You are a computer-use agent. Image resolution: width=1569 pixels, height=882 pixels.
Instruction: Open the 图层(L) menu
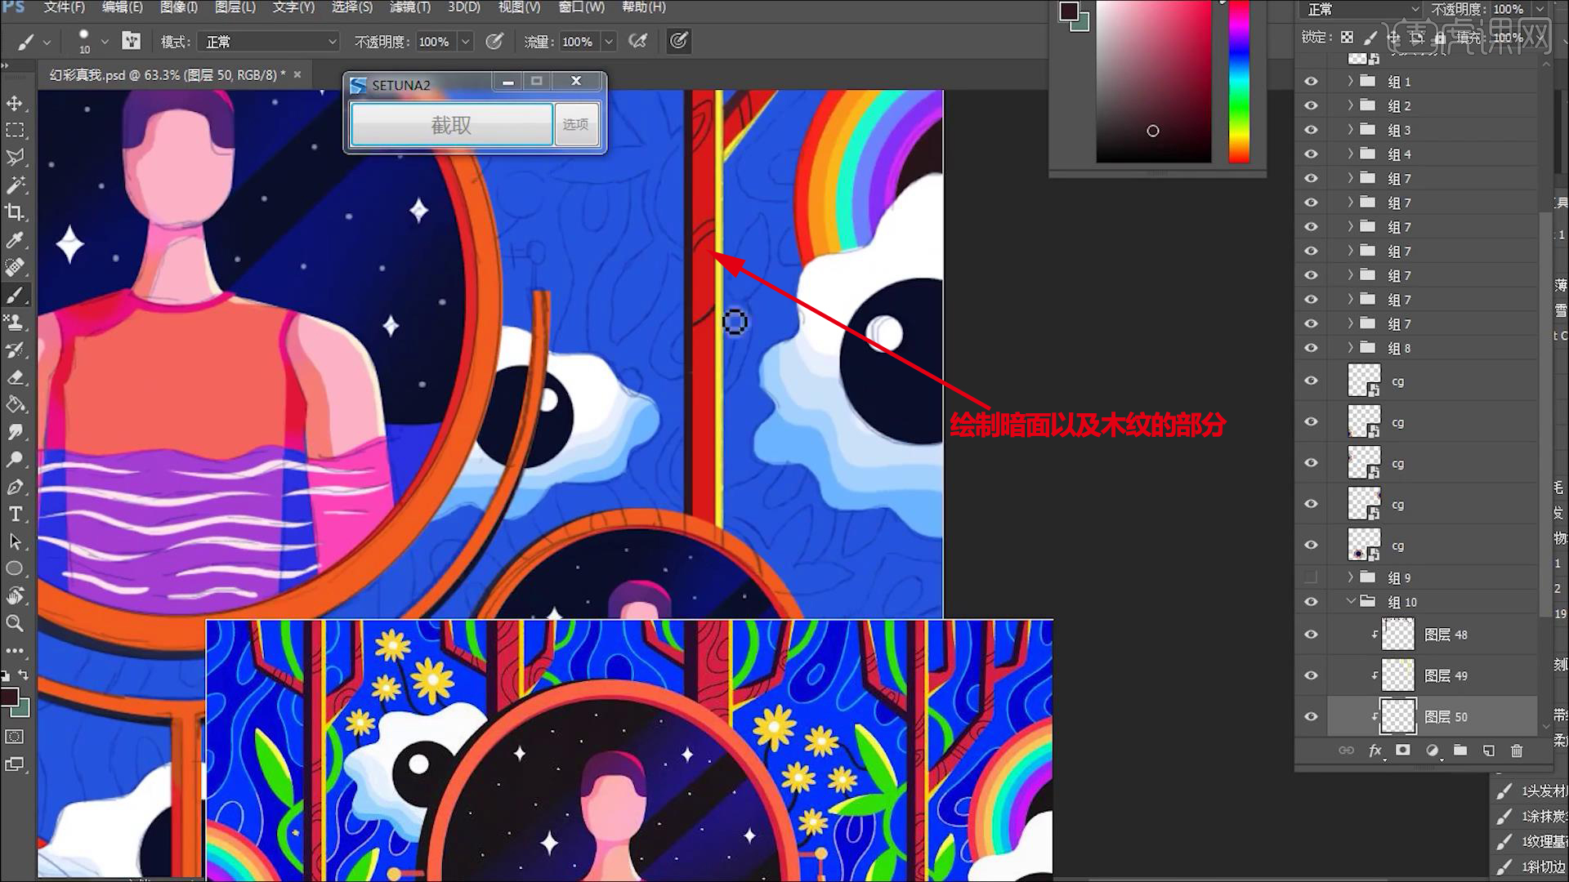coord(235,7)
